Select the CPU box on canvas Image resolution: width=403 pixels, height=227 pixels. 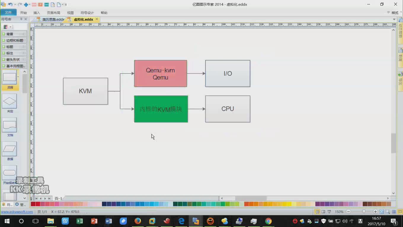tap(228, 109)
